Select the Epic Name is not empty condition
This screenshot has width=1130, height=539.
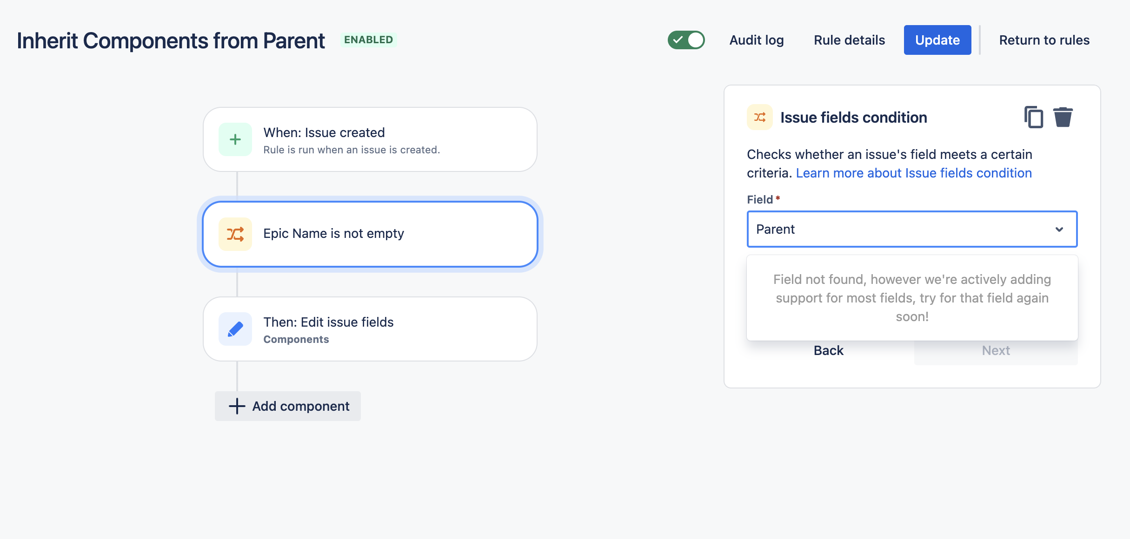tap(370, 234)
